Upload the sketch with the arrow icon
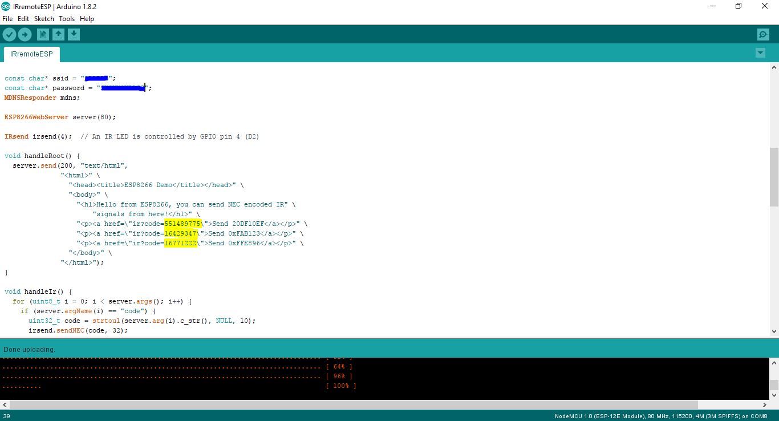Screen dimensions: 779x421 pyautogui.click(x=25, y=34)
